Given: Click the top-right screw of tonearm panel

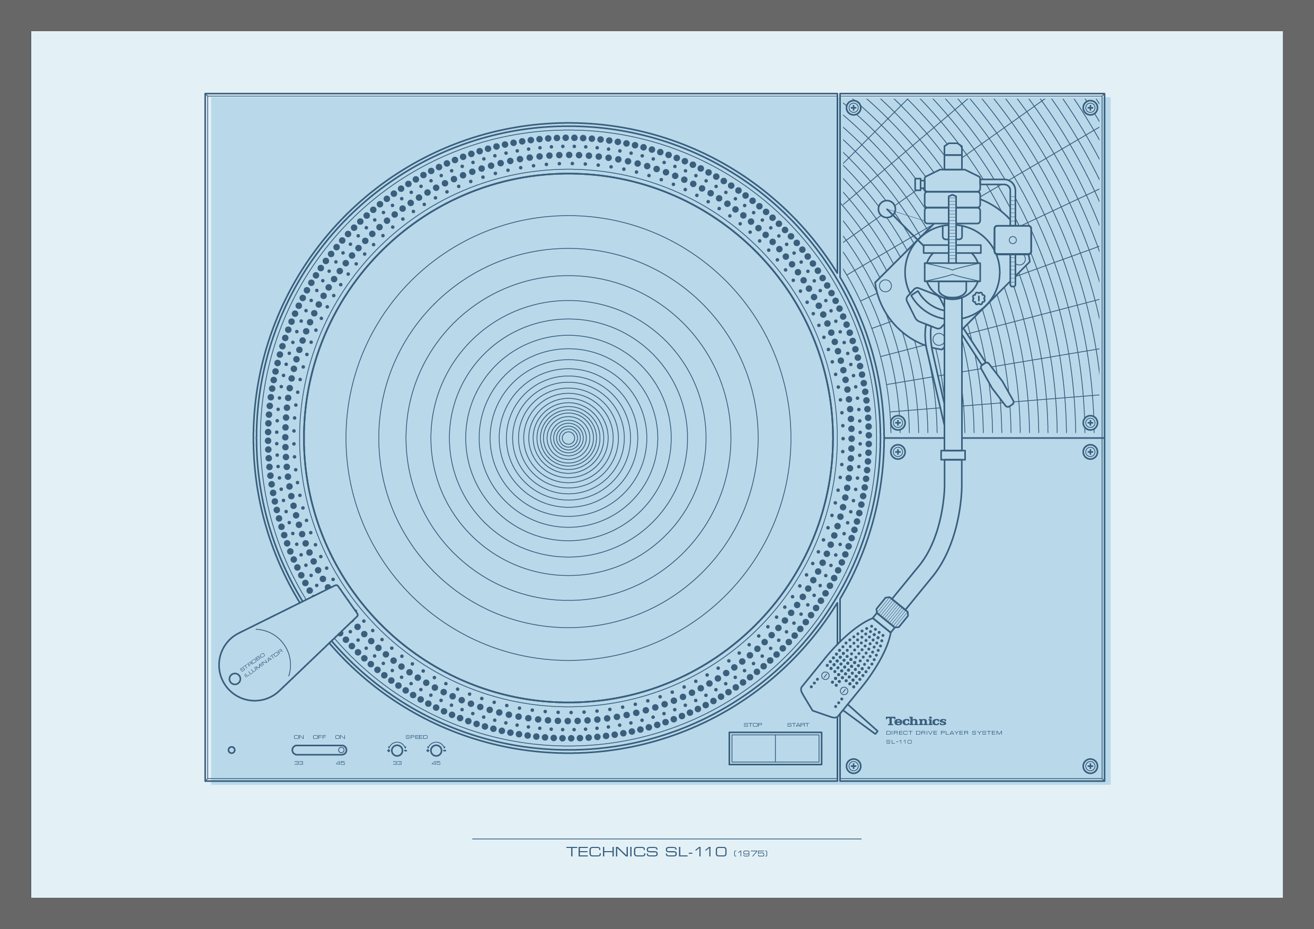Looking at the screenshot, I should (1090, 108).
